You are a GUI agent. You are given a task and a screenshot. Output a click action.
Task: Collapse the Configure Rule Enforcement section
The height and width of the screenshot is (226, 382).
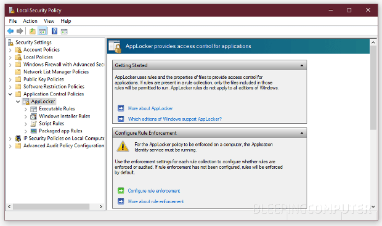pyautogui.click(x=302, y=133)
